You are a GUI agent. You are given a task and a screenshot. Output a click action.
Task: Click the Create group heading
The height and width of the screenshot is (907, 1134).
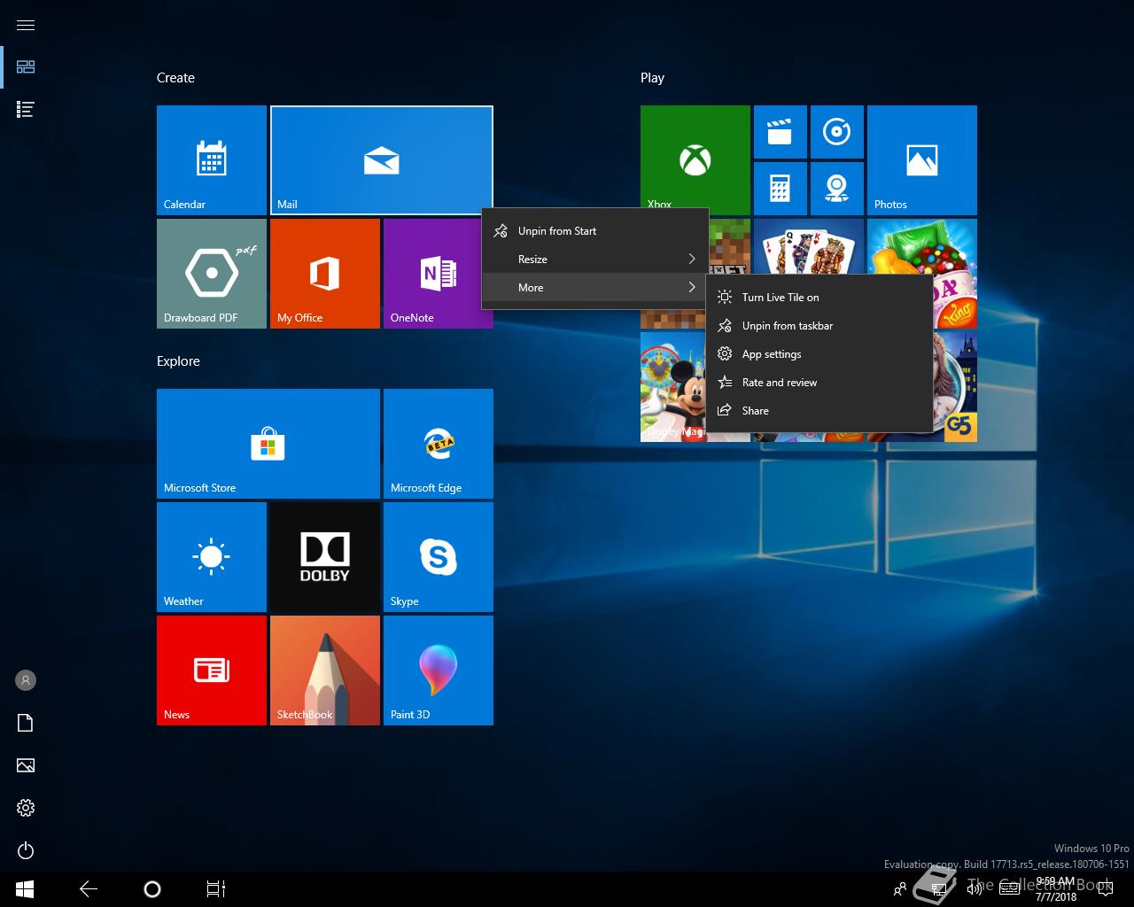point(175,78)
